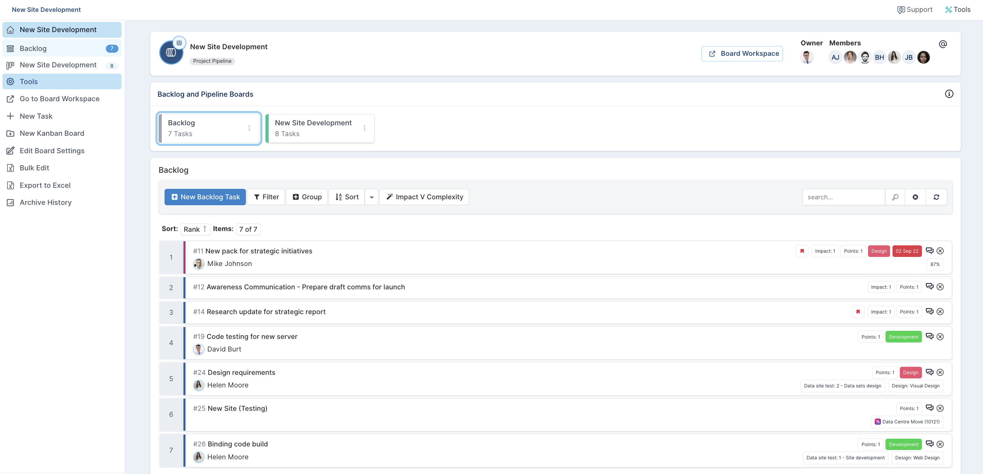983x474 pixels.
Task: Select the Backlog board card
Action: pos(209,128)
